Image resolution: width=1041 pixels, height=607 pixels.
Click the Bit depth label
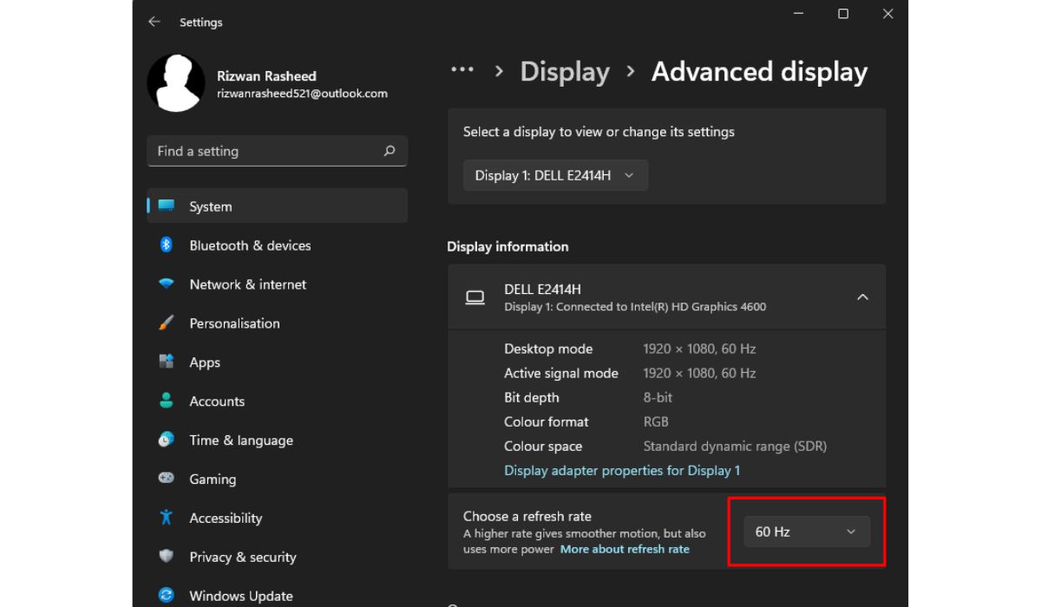532,397
